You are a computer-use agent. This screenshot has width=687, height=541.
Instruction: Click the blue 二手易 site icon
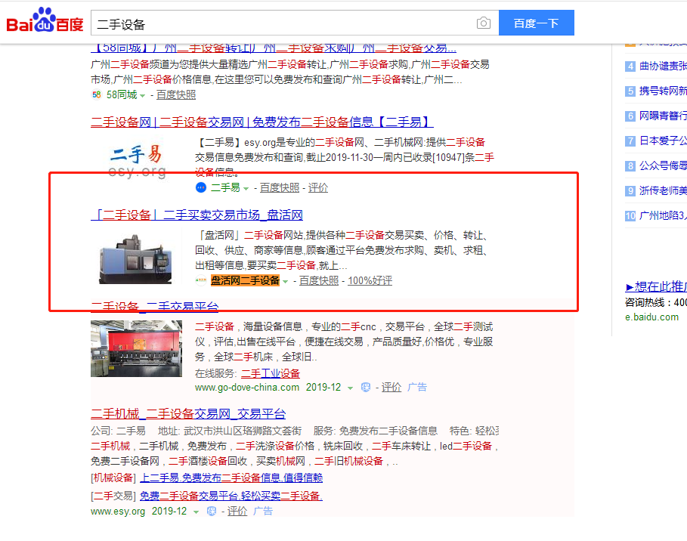201,187
